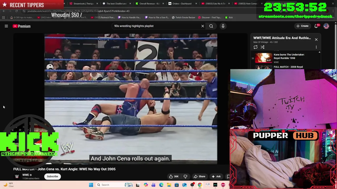Share the video
The image size is (337, 189).
point(199,176)
